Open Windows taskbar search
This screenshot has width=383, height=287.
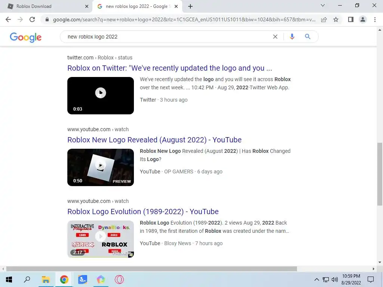pos(27,280)
